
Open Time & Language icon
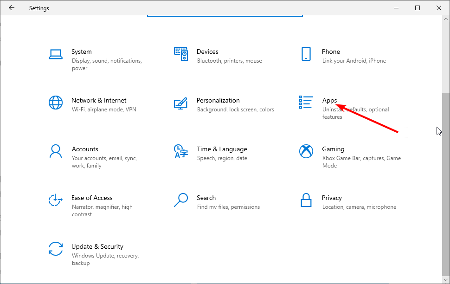click(180, 151)
